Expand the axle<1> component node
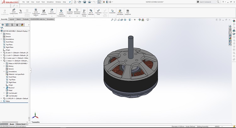Screen dimensions: 236x128 (x=1, y=53)
